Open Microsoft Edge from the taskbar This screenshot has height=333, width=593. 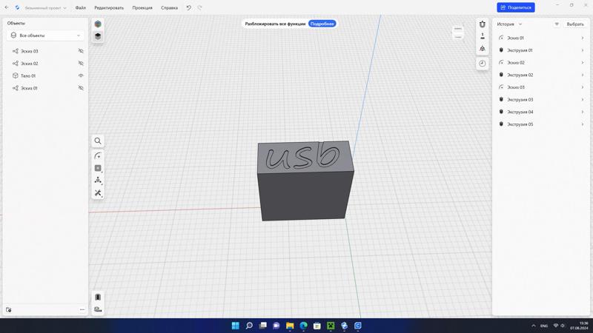click(x=303, y=326)
